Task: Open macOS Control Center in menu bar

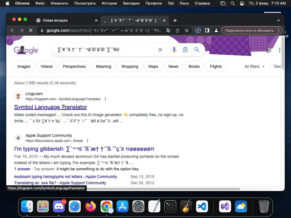Action: 242,3
